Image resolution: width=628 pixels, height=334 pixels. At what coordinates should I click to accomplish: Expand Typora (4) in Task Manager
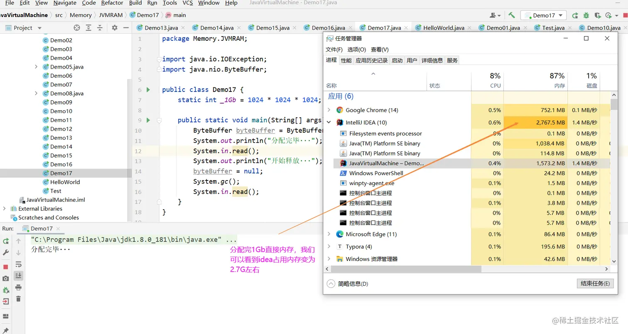pyautogui.click(x=329, y=247)
